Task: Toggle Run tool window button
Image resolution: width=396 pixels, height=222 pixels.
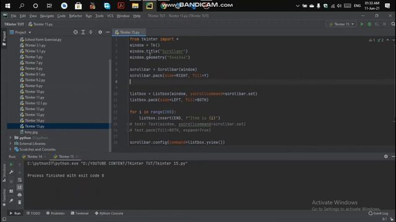Action: pyautogui.click(x=15, y=213)
